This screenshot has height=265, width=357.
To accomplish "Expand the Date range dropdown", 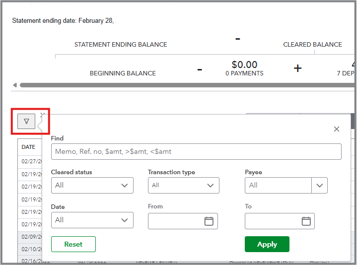I will [92, 220].
